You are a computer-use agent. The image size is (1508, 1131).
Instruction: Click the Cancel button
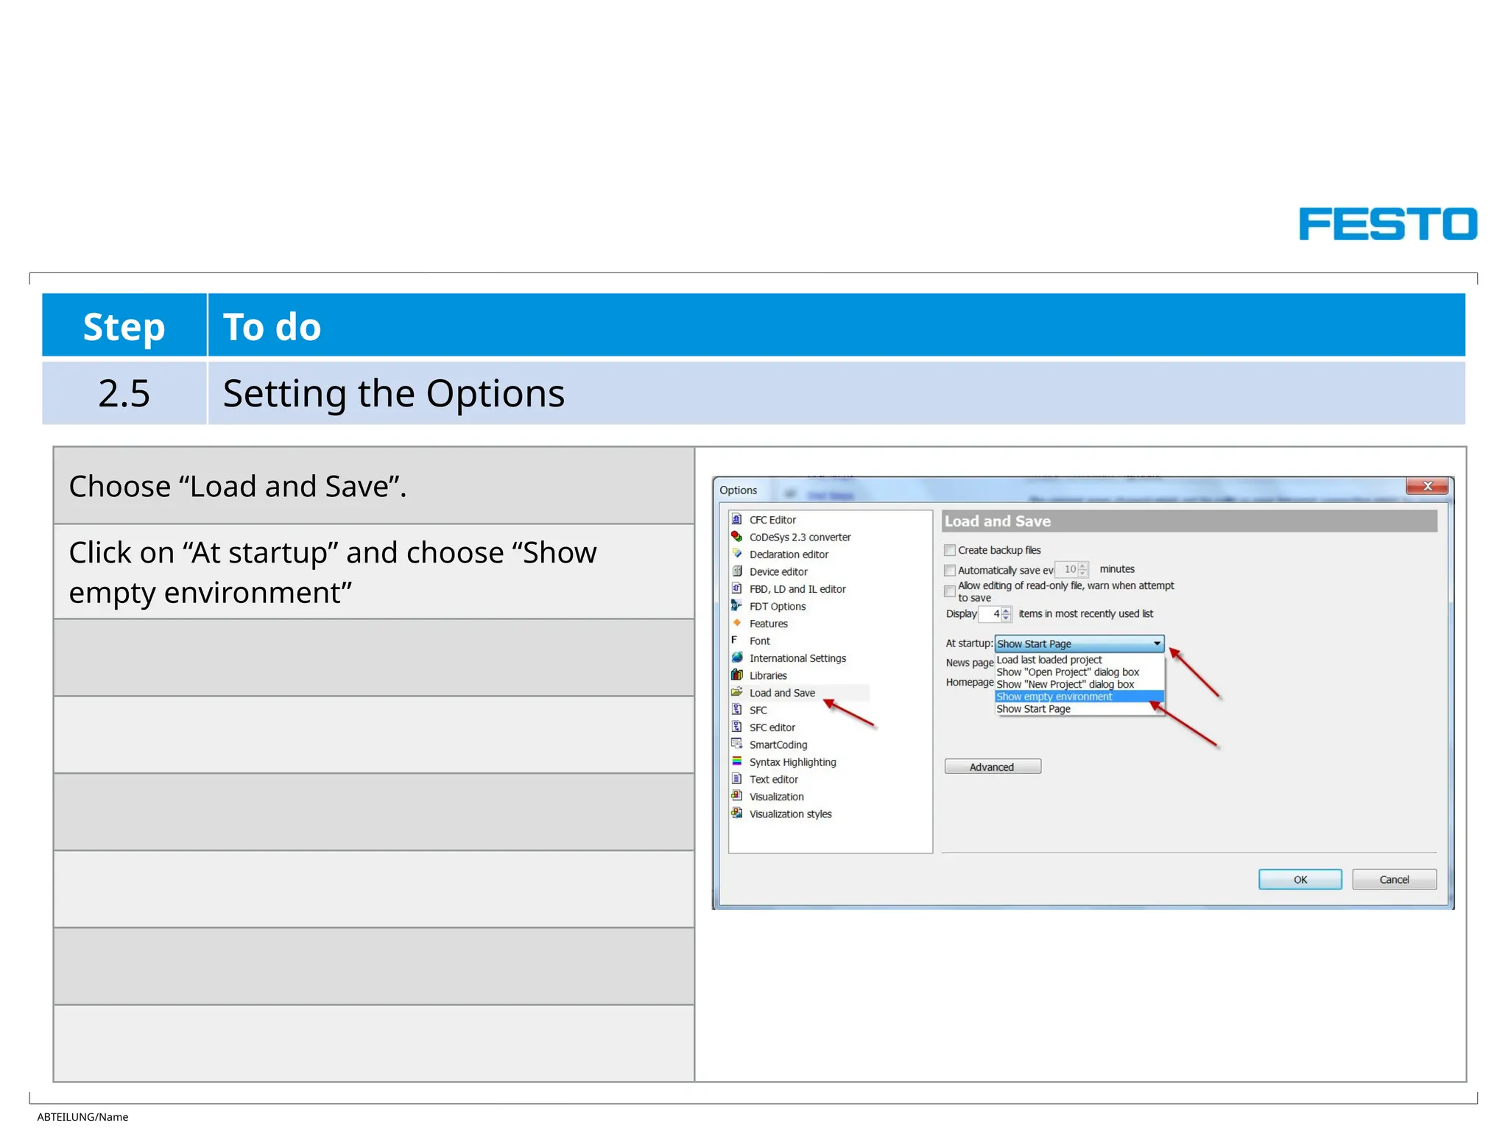coord(1394,879)
